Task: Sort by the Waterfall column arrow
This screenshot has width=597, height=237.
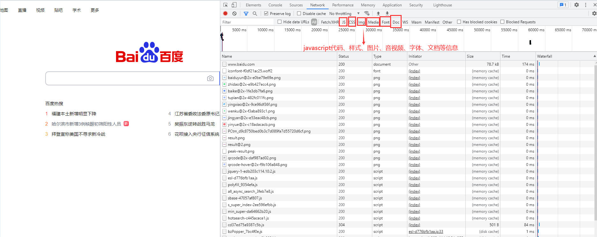Action: pos(594,56)
